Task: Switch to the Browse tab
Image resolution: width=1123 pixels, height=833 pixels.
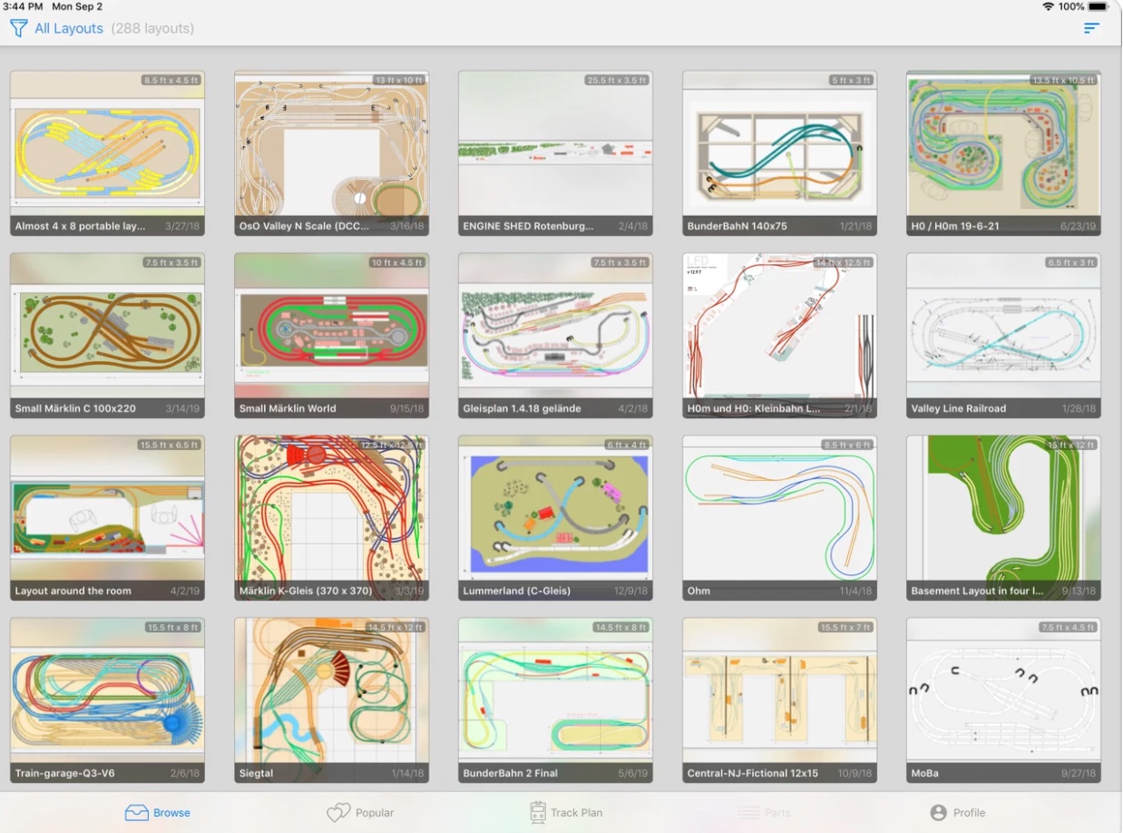Action: click(158, 812)
